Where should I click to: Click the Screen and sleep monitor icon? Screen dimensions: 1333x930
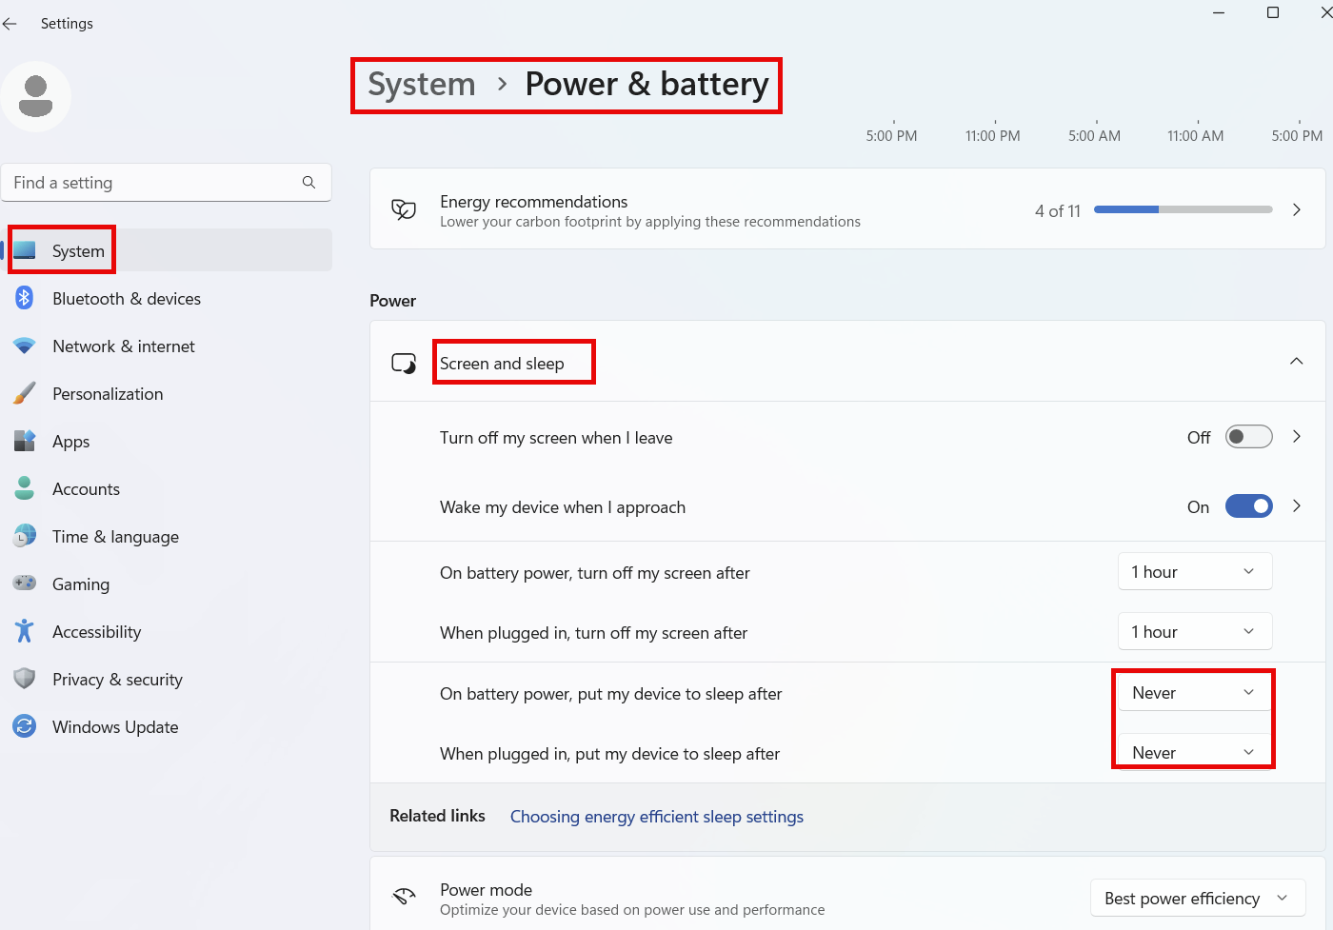[x=404, y=363]
